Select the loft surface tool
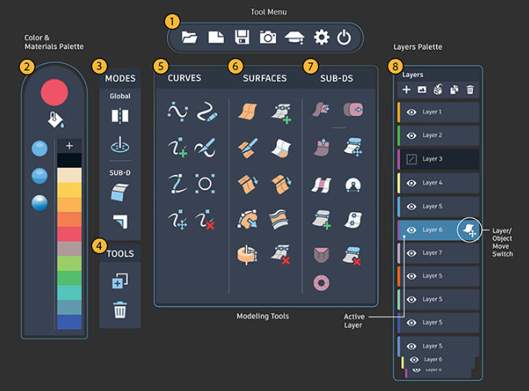 click(279, 219)
